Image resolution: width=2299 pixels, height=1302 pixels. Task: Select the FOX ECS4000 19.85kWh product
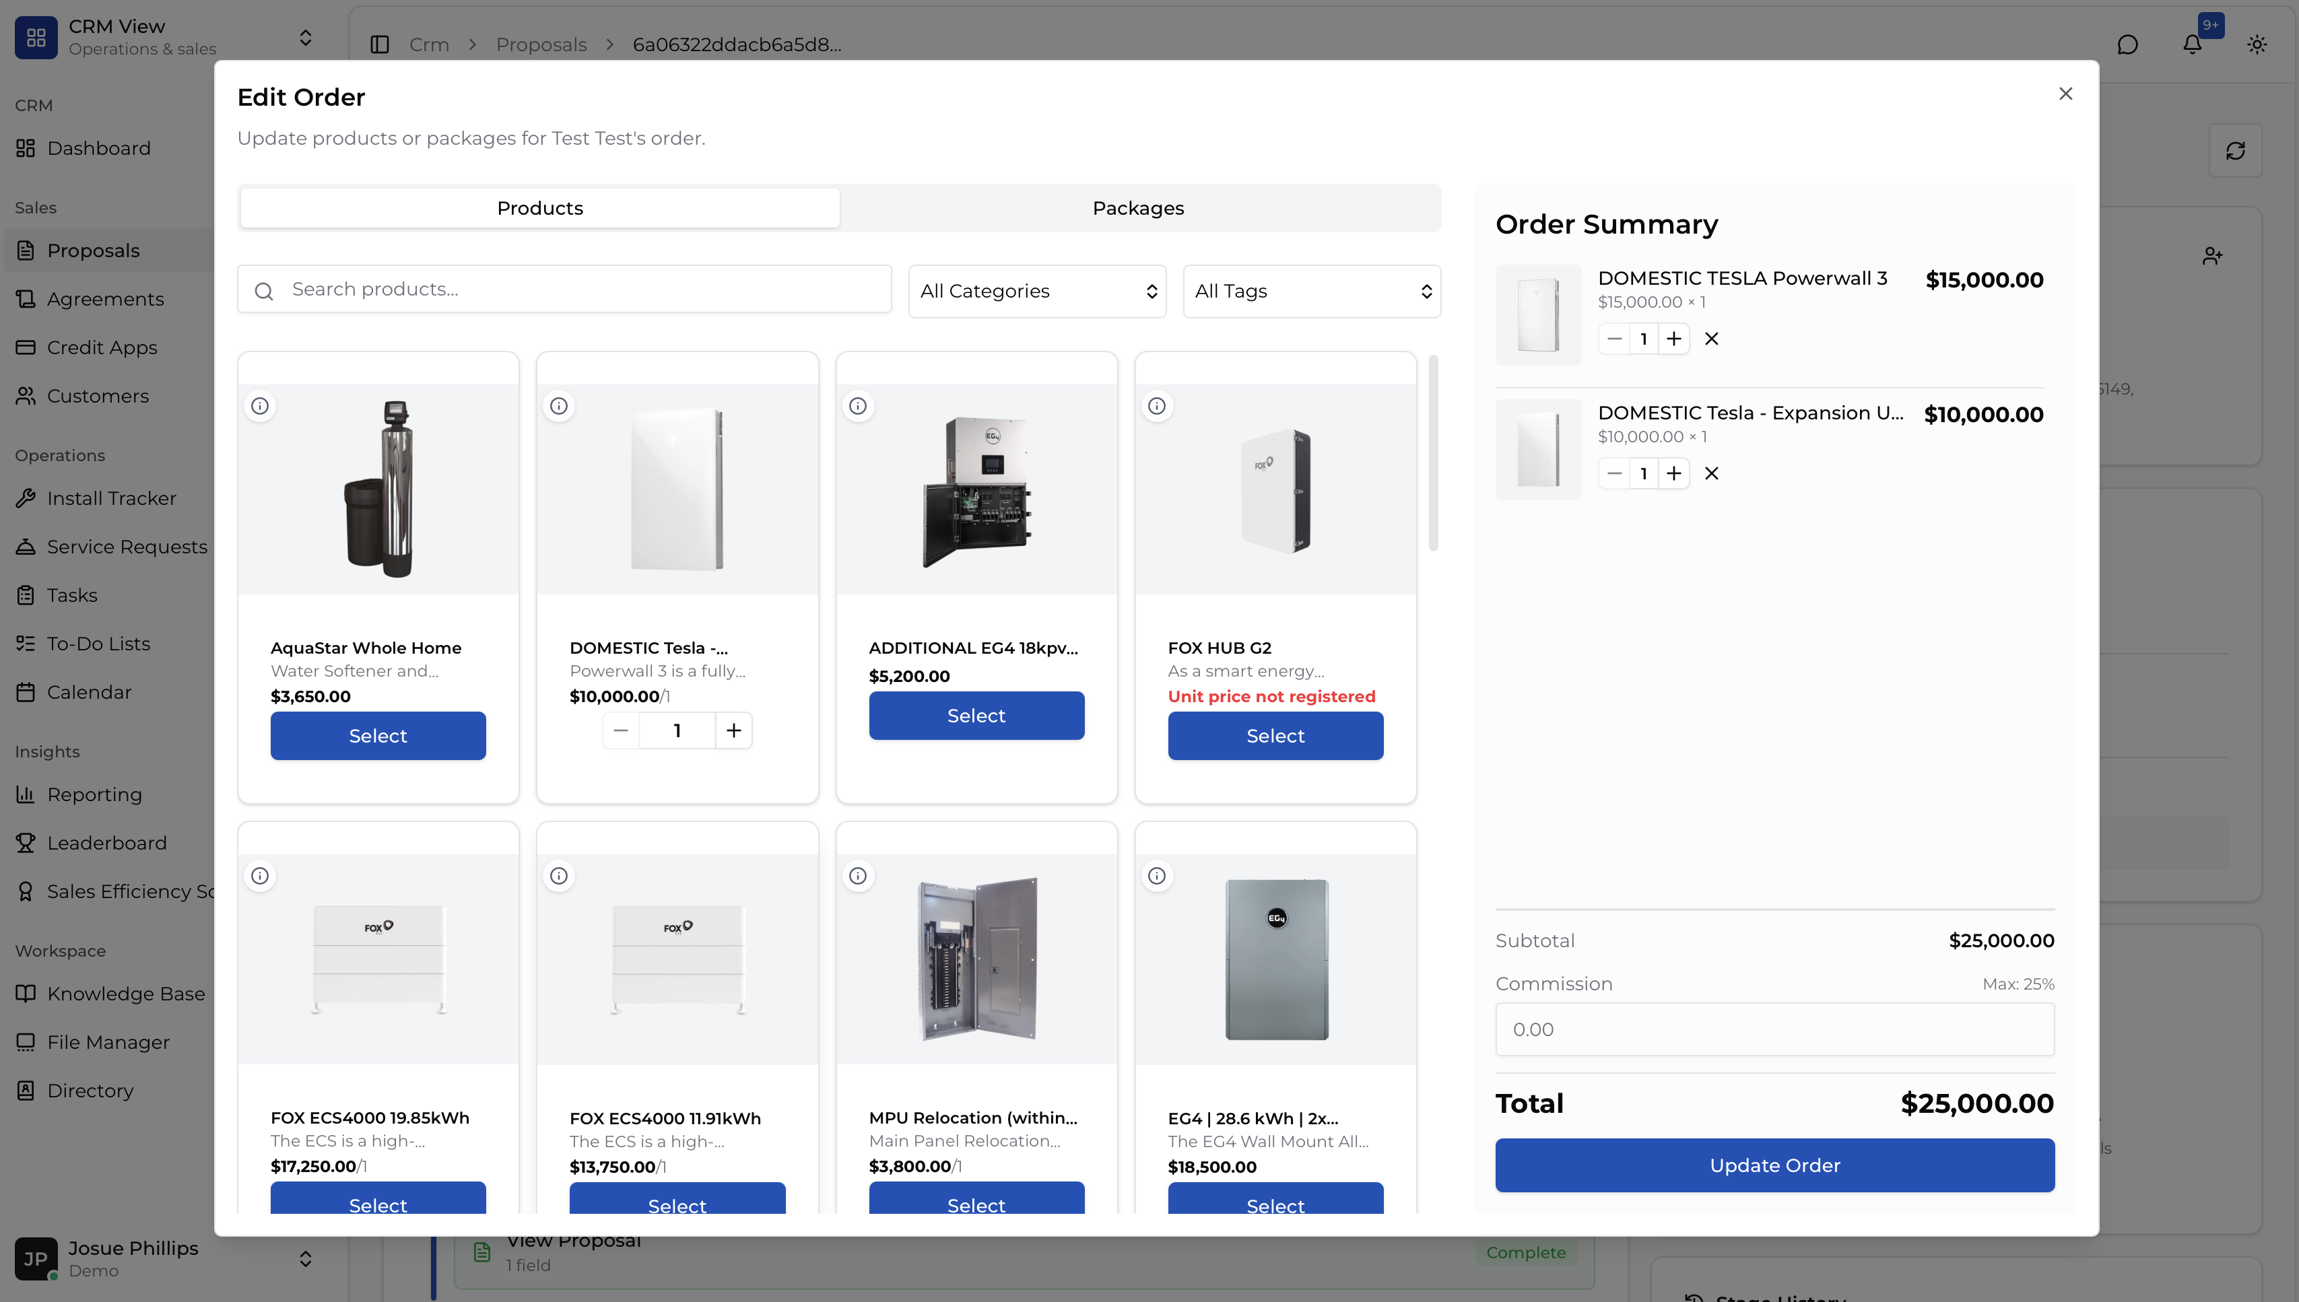378,1198
